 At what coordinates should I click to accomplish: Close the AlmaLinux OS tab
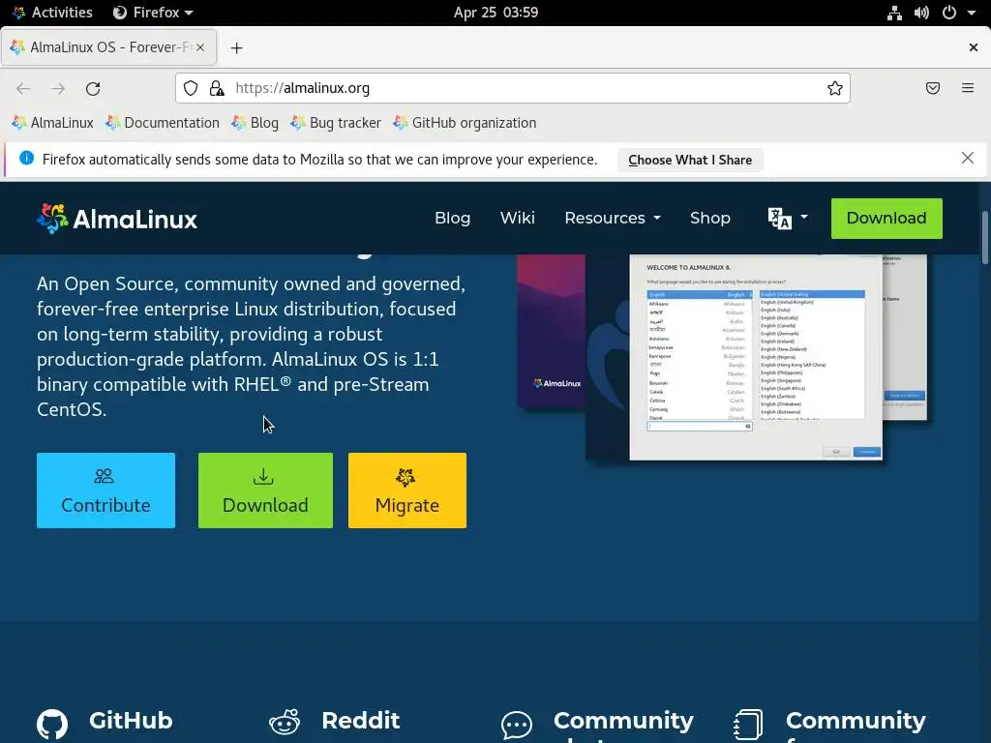[x=199, y=47]
